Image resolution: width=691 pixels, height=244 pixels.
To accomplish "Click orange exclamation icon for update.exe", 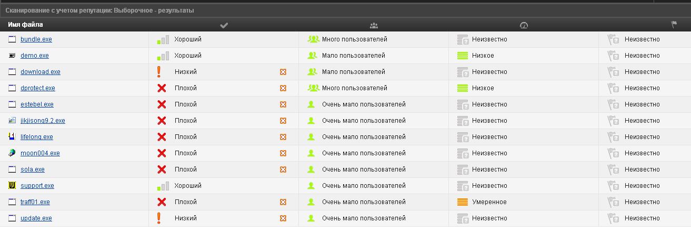I will (x=159, y=218).
